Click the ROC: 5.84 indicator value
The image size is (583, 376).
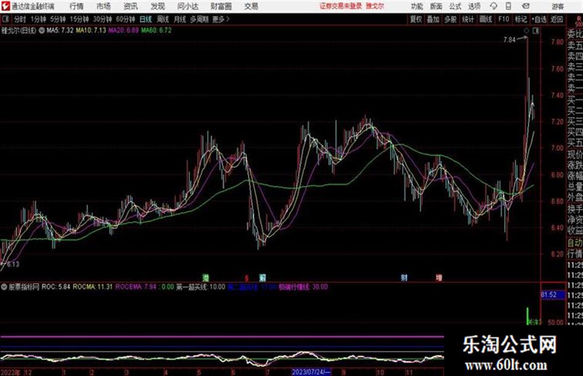(x=56, y=287)
